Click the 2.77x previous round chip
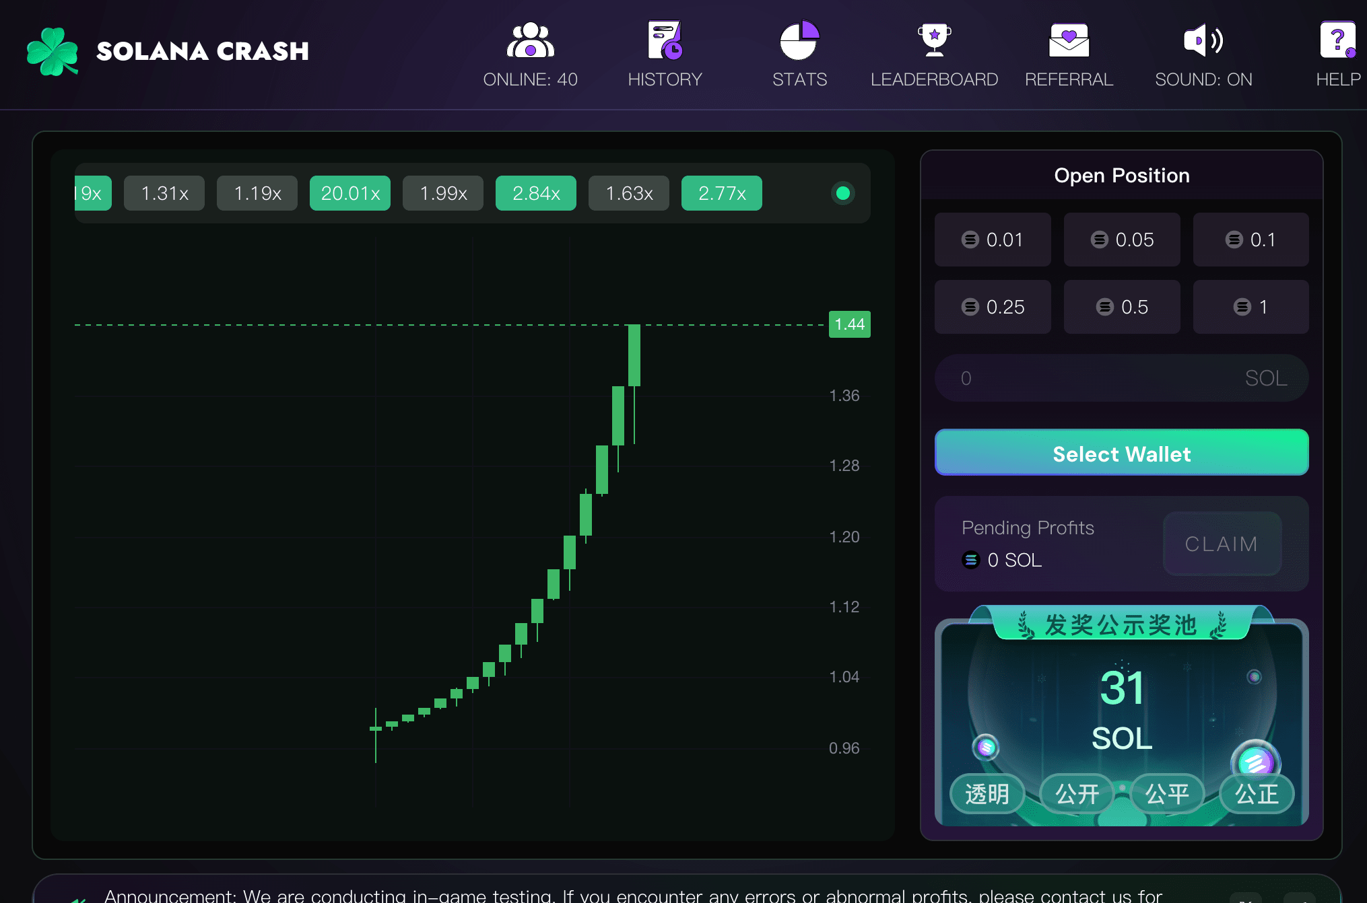Image resolution: width=1367 pixels, height=903 pixels. pos(722,193)
